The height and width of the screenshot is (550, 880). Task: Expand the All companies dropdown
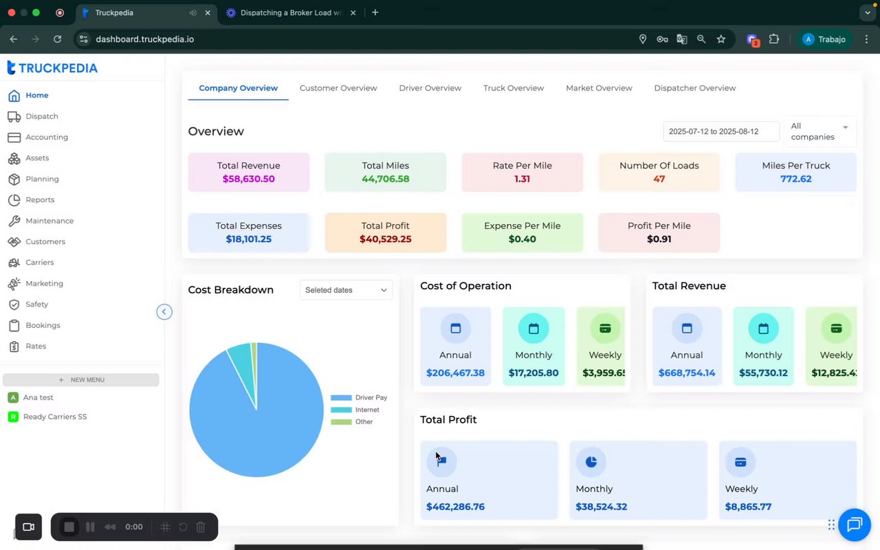tap(819, 131)
